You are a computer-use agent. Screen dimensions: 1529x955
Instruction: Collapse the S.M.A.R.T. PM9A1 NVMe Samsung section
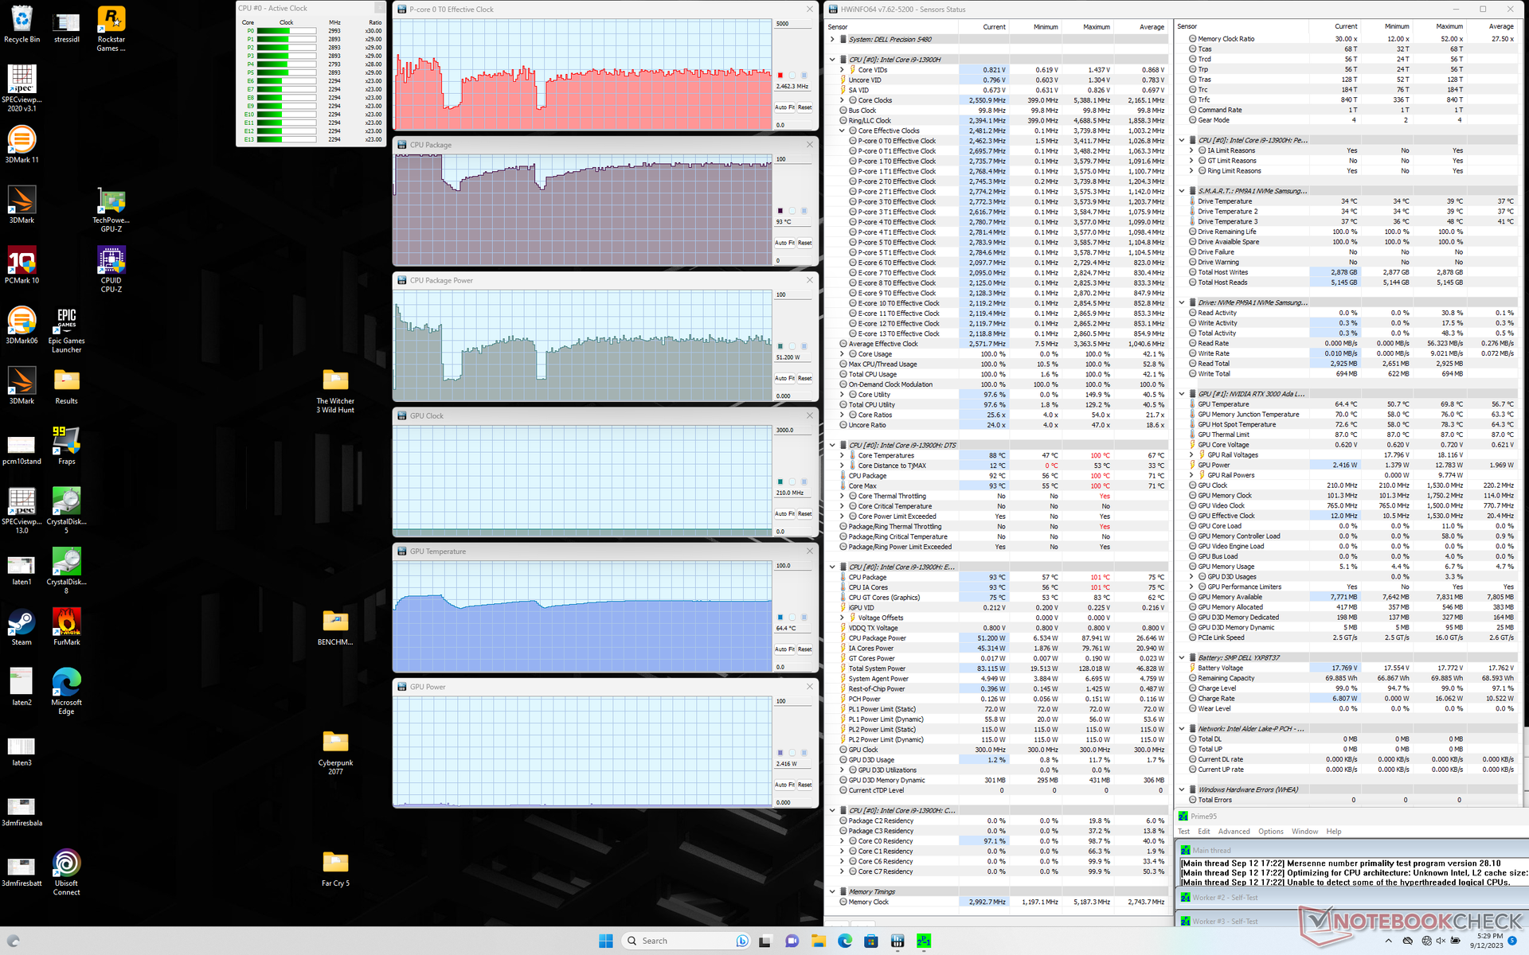(x=1182, y=191)
